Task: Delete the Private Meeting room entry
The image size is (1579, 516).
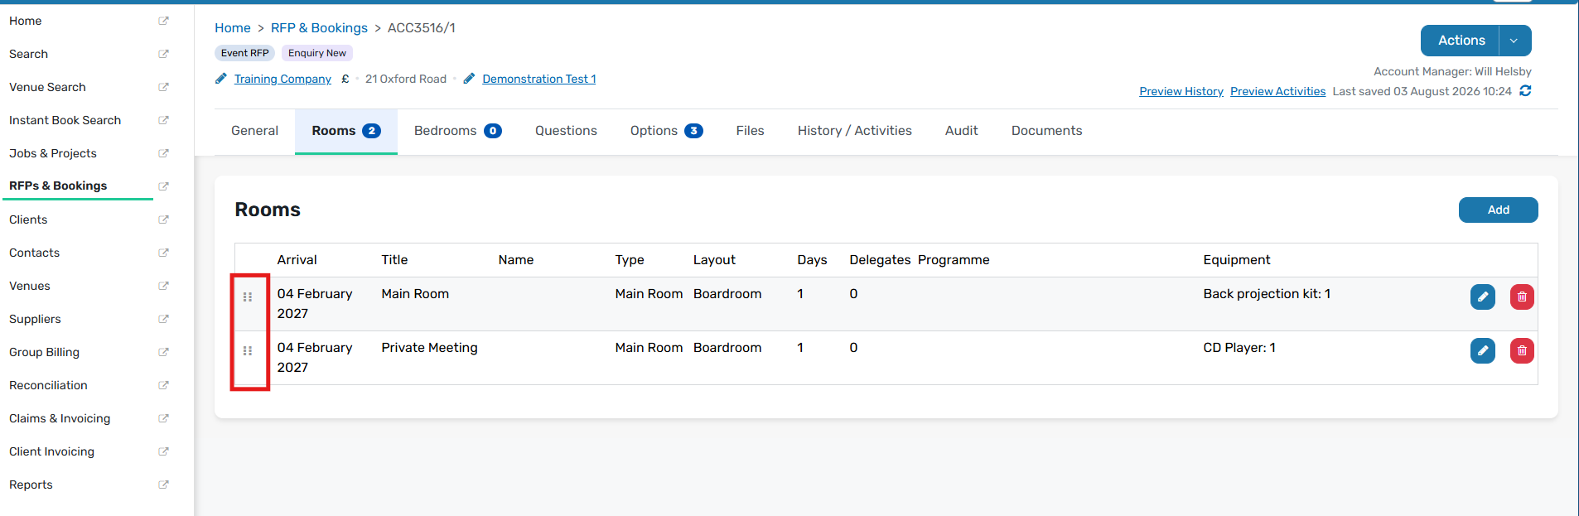Action: click(1522, 350)
